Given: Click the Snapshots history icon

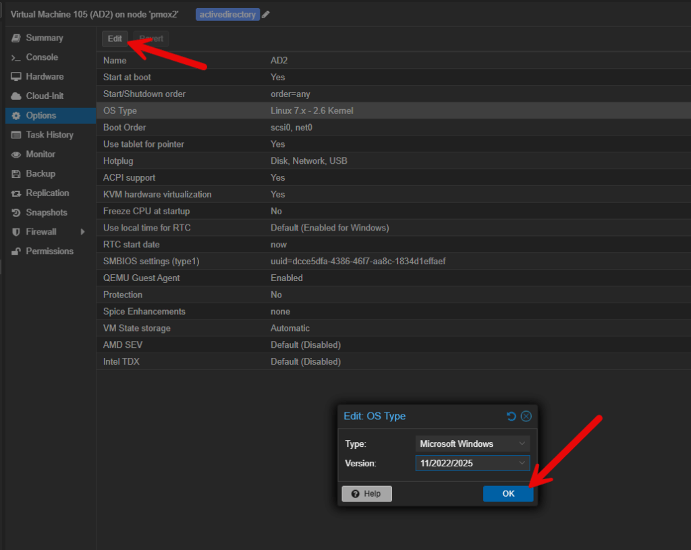Looking at the screenshot, I should click(16, 212).
